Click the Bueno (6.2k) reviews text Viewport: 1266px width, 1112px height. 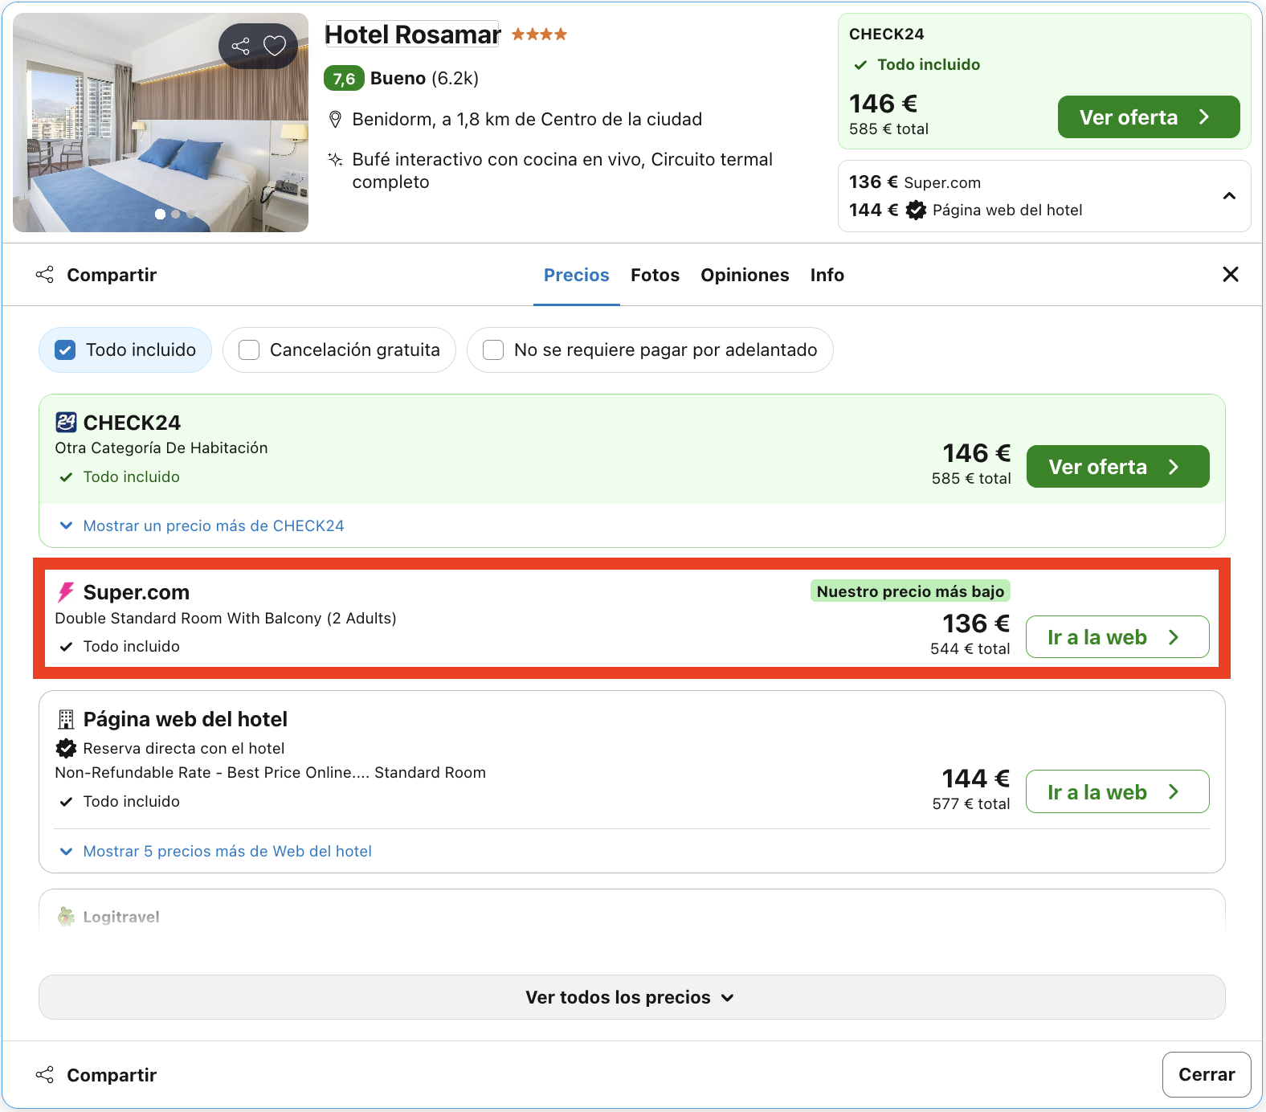pos(424,79)
